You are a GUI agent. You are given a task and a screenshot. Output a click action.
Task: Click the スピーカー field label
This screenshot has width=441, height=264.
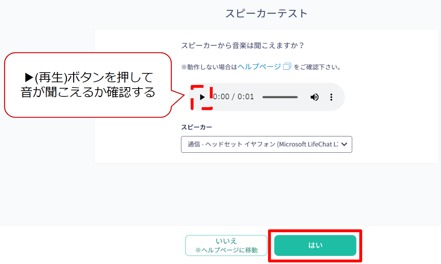pos(197,127)
